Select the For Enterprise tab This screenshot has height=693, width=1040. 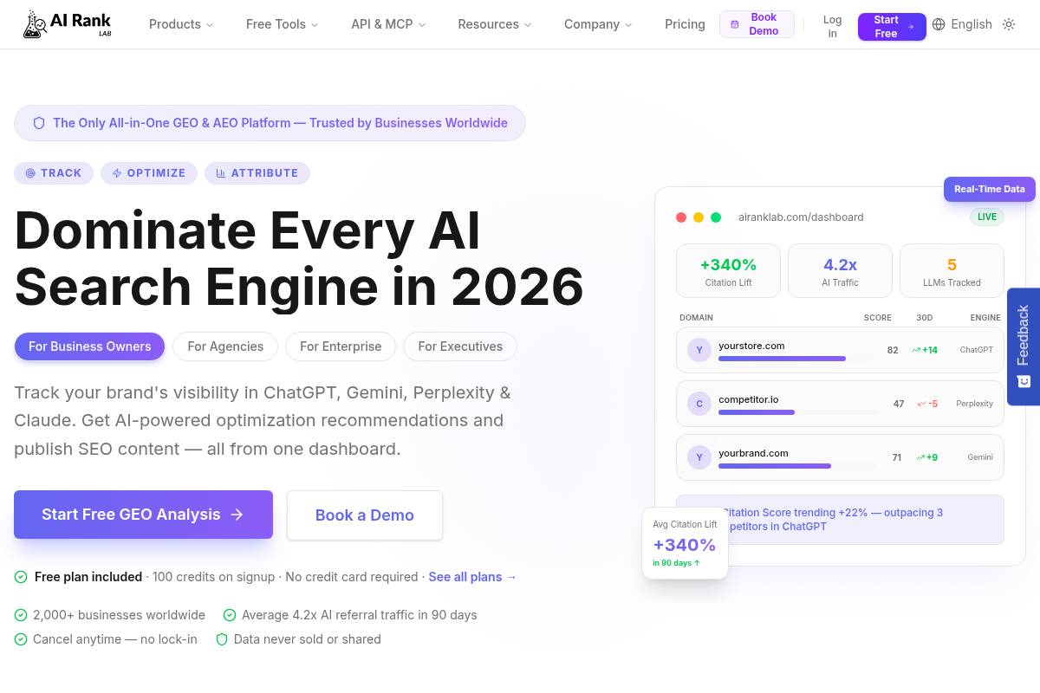coord(341,346)
